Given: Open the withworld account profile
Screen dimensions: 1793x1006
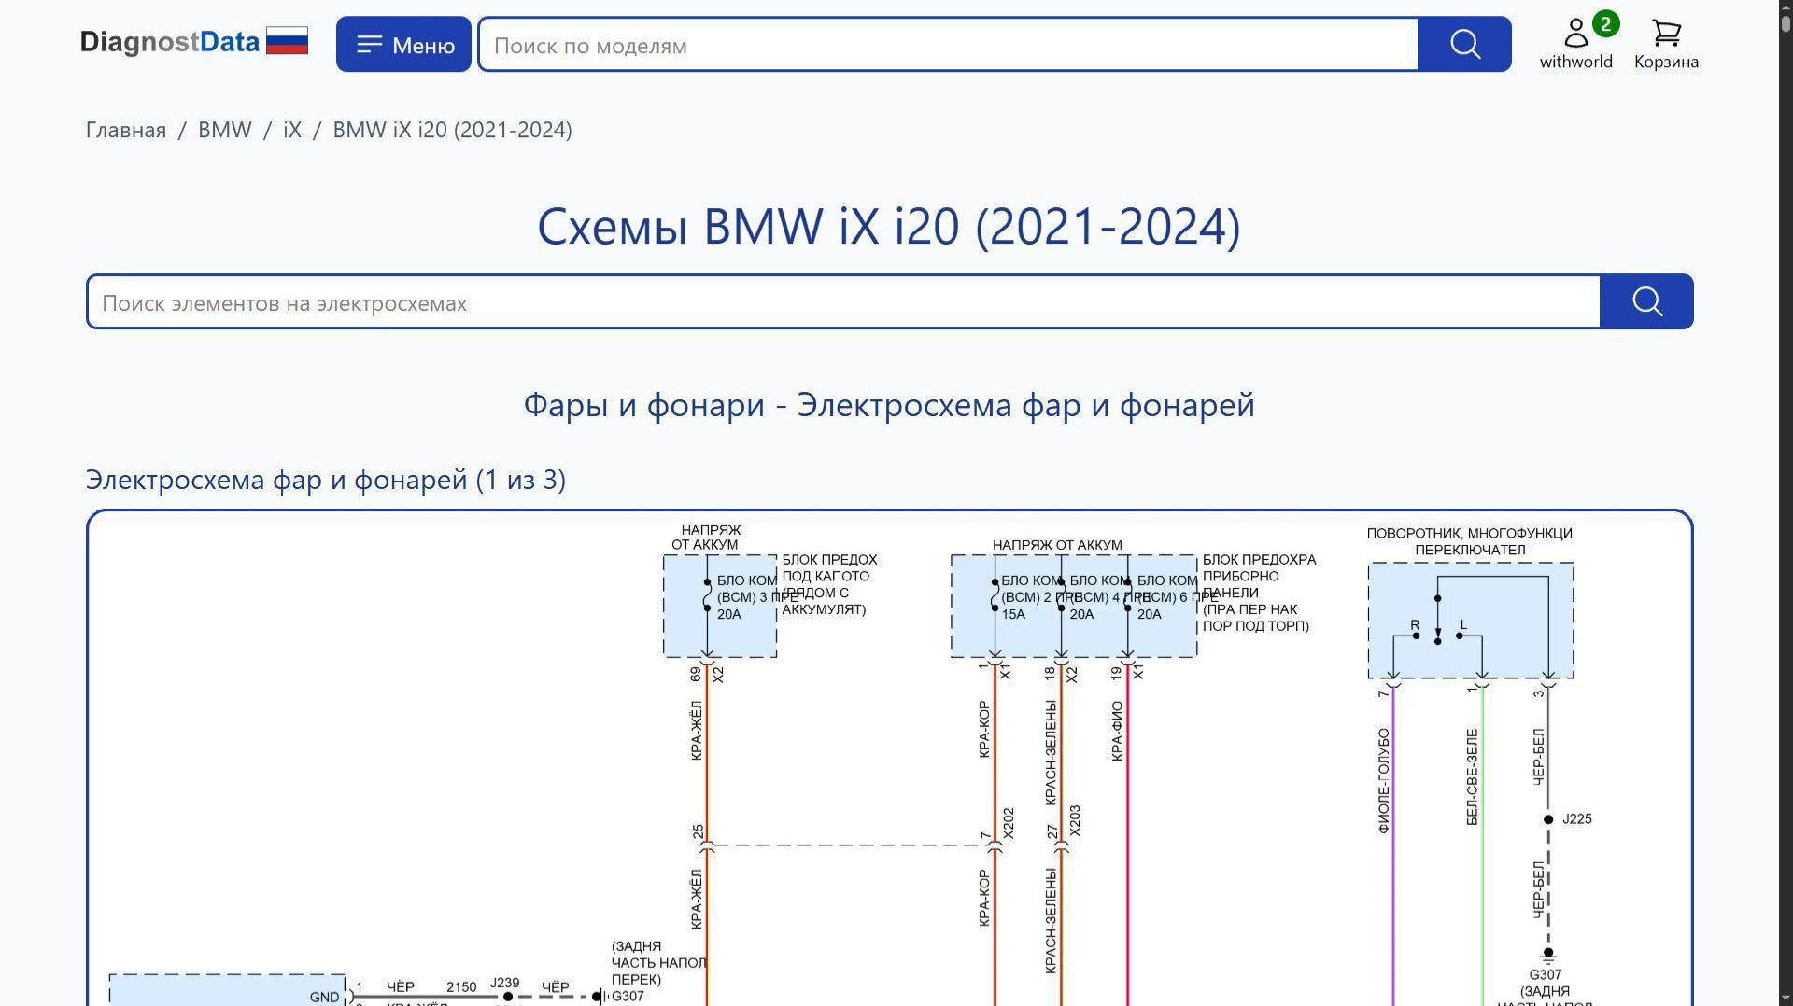Looking at the screenshot, I should [1575, 44].
